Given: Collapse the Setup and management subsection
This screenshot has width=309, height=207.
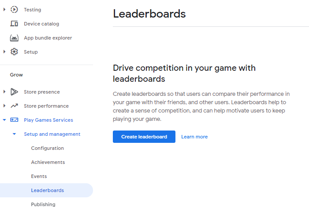Looking at the screenshot, I should pos(14,134).
